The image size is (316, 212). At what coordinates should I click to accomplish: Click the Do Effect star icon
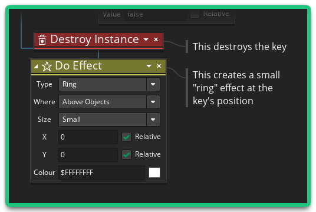[47, 66]
